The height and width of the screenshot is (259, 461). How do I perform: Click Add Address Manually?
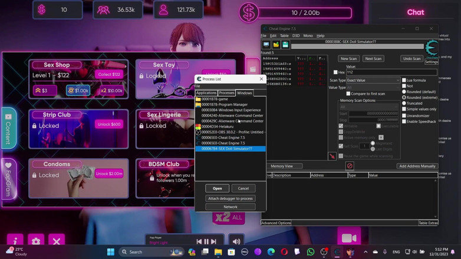(x=417, y=166)
